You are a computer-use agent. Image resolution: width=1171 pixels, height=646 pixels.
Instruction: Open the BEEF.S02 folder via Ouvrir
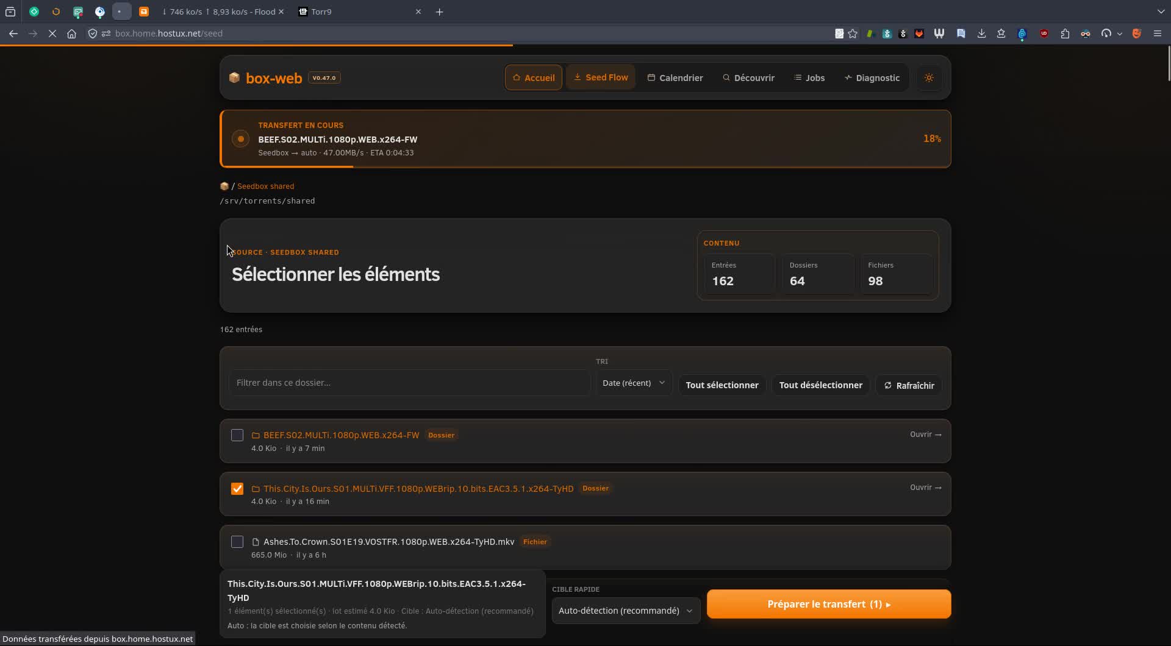tap(925, 435)
